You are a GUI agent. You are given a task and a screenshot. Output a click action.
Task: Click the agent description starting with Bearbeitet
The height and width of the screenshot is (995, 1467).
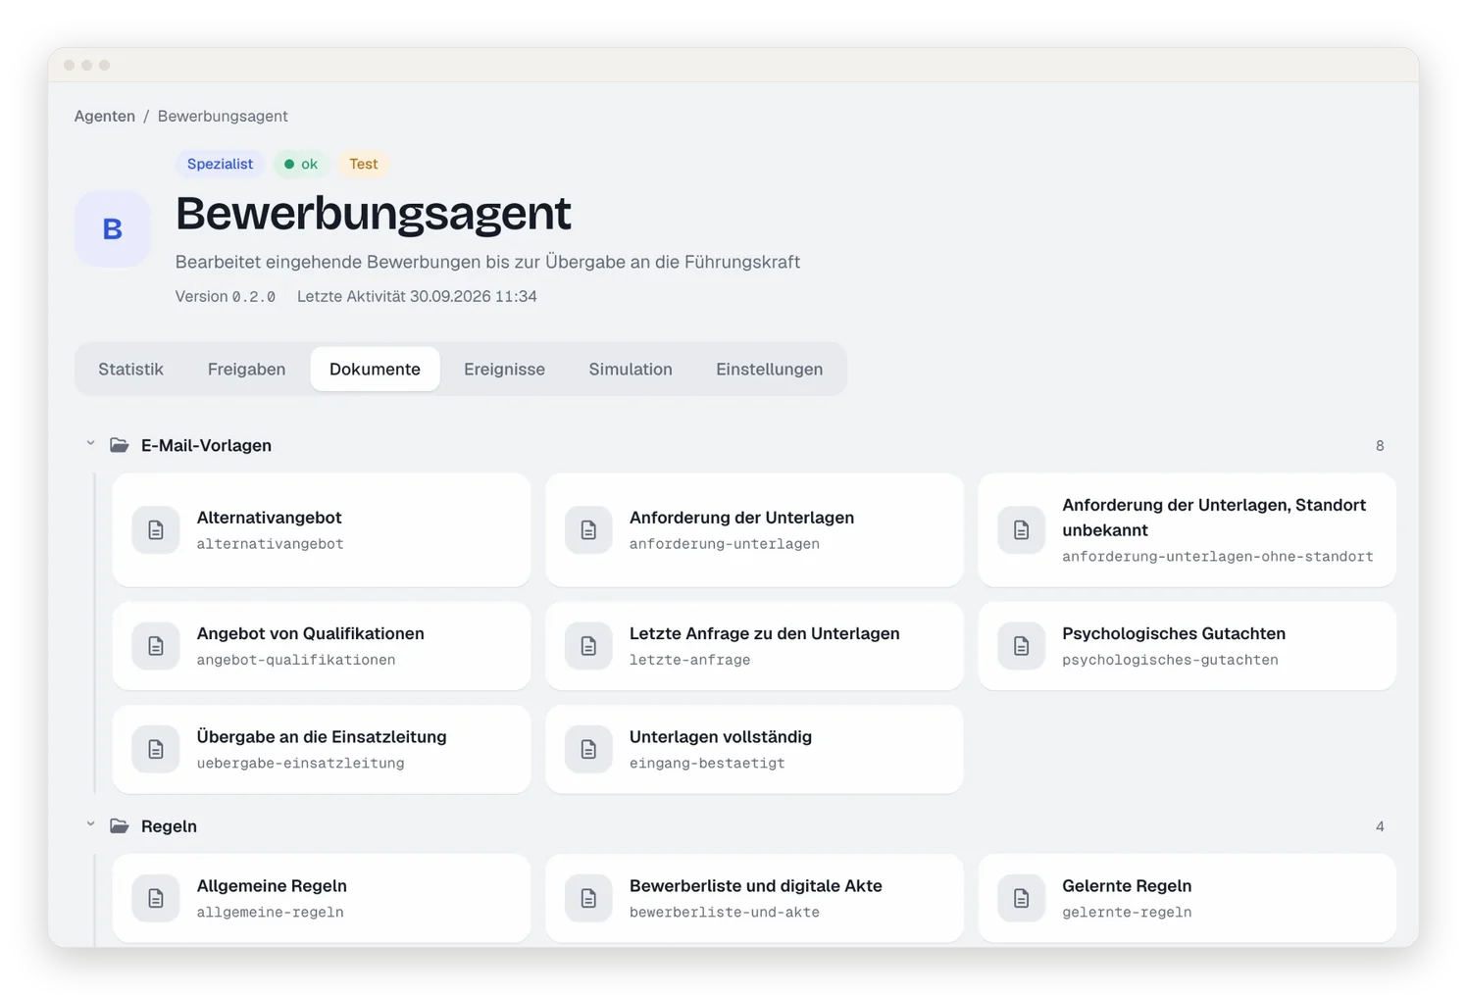click(487, 262)
